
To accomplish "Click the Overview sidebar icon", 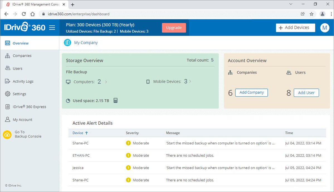I will (8, 43).
